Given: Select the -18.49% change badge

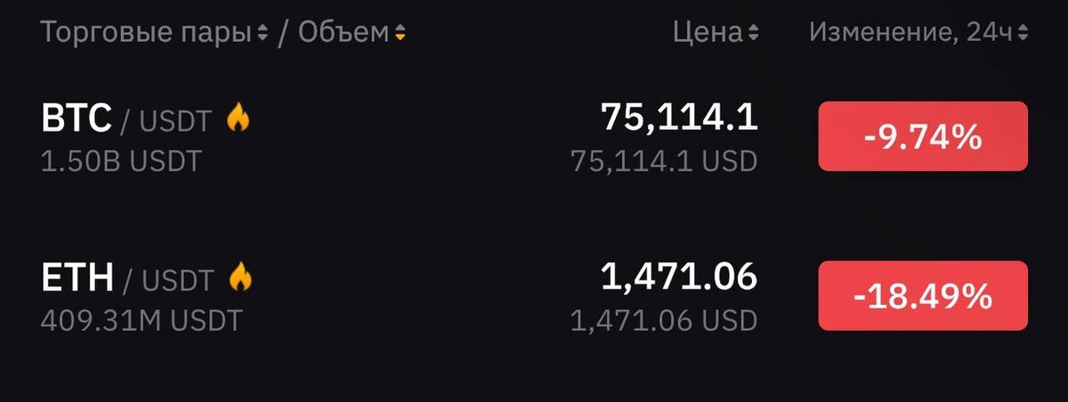Looking at the screenshot, I should (923, 296).
